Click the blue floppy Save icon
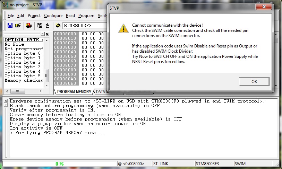This screenshot has width=282, height=169. click(10, 25)
